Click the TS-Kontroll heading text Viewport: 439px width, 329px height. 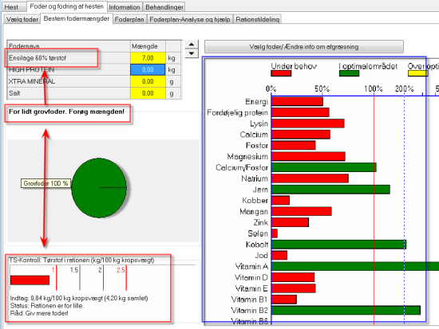coord(81,260)
